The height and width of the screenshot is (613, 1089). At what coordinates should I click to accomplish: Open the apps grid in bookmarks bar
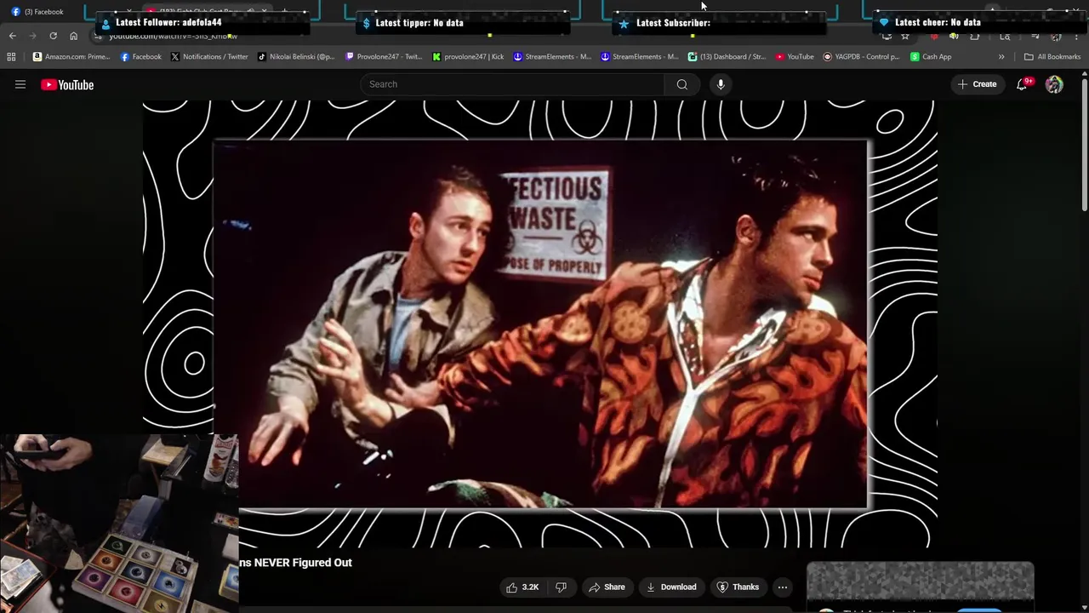tap(11, 57)
